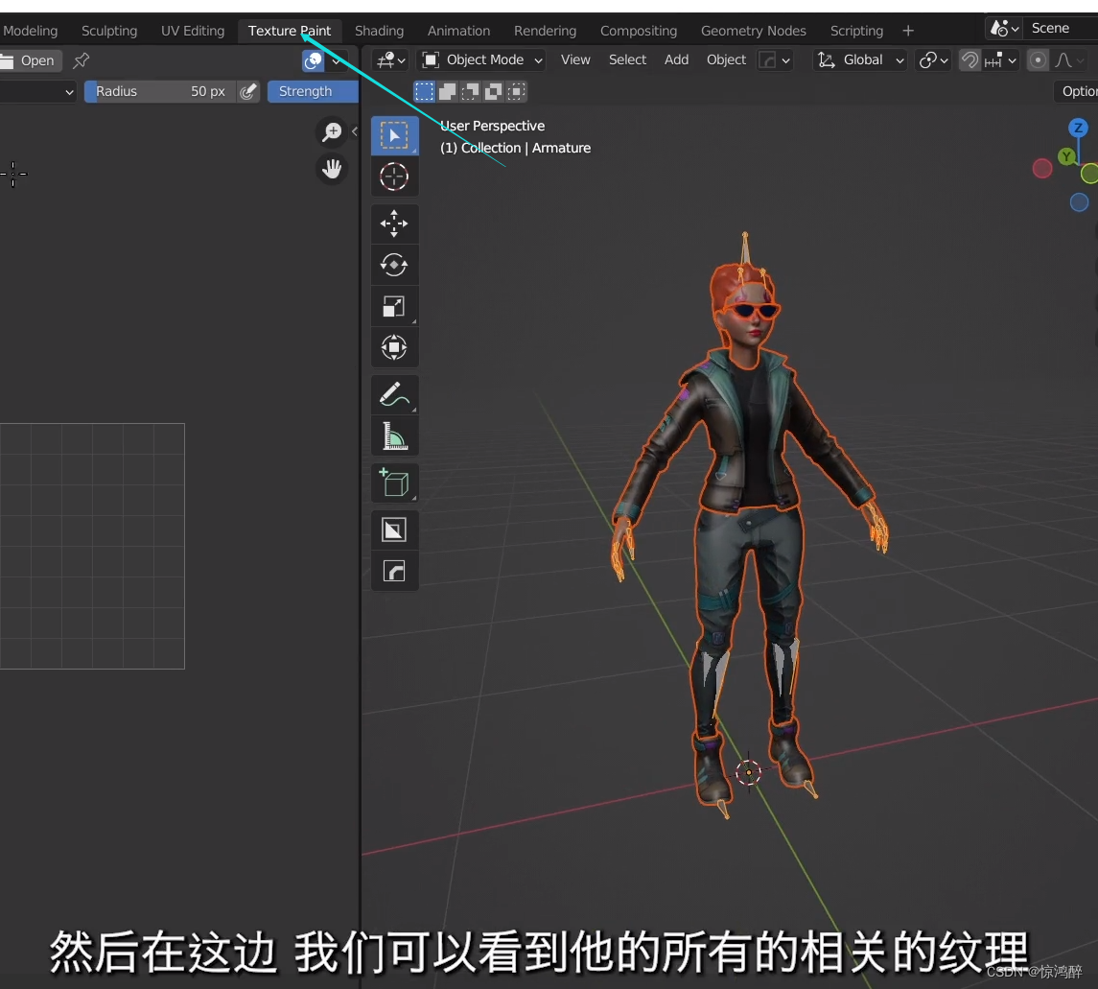The height and width of the screenshot is (989, 1098).
Task: Activate the Transform tool
Action: (394, 347)
